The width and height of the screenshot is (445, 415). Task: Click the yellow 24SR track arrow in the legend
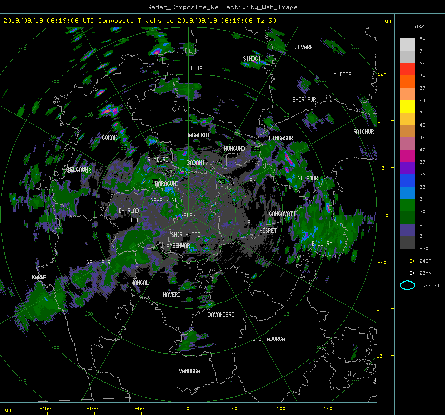(407, 261)
